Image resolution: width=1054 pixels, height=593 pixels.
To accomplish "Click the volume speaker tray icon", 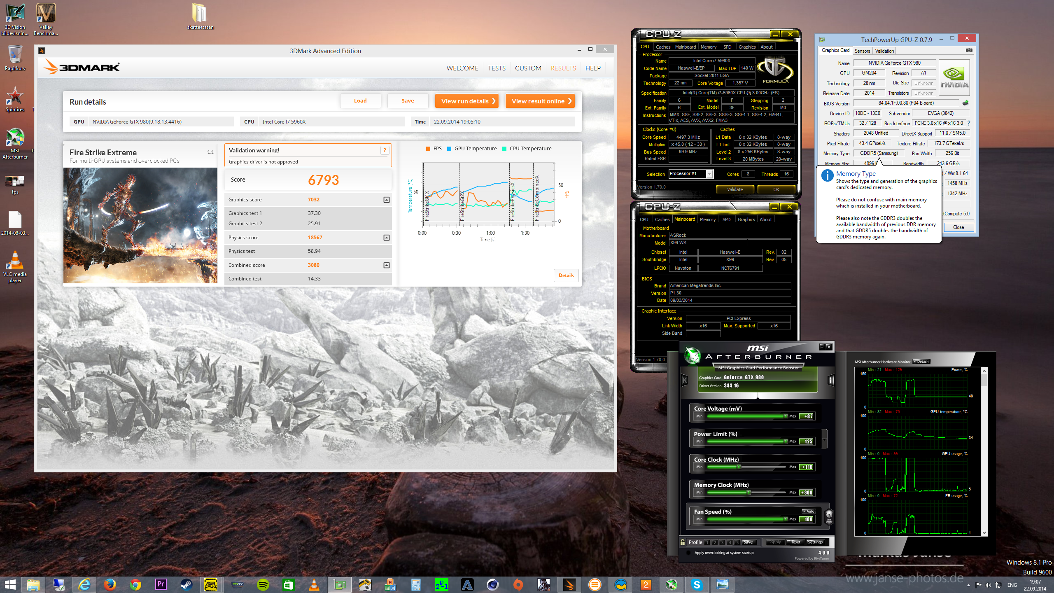I will click(x=988, y=585).
